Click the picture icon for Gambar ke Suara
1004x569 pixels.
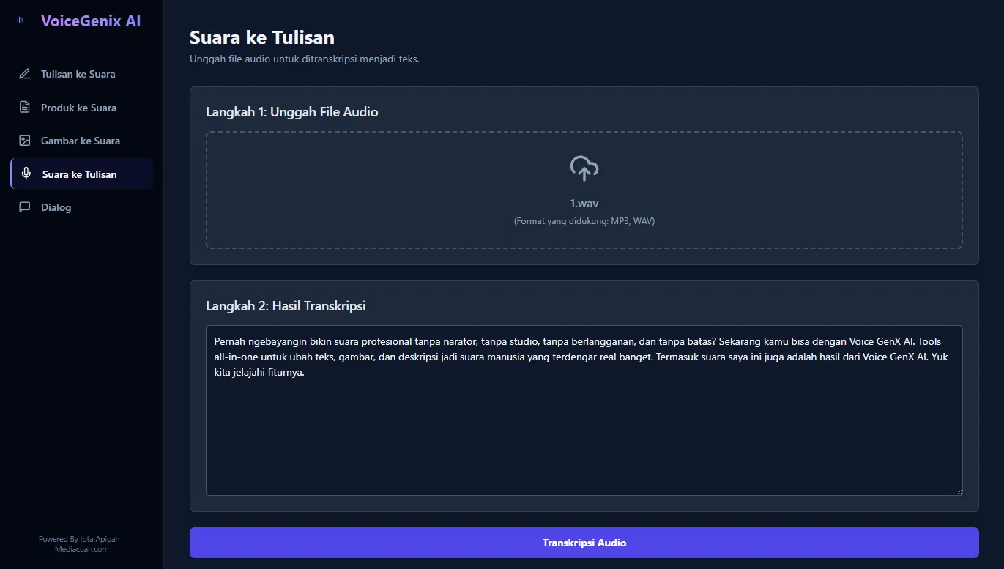pos(26,141)
